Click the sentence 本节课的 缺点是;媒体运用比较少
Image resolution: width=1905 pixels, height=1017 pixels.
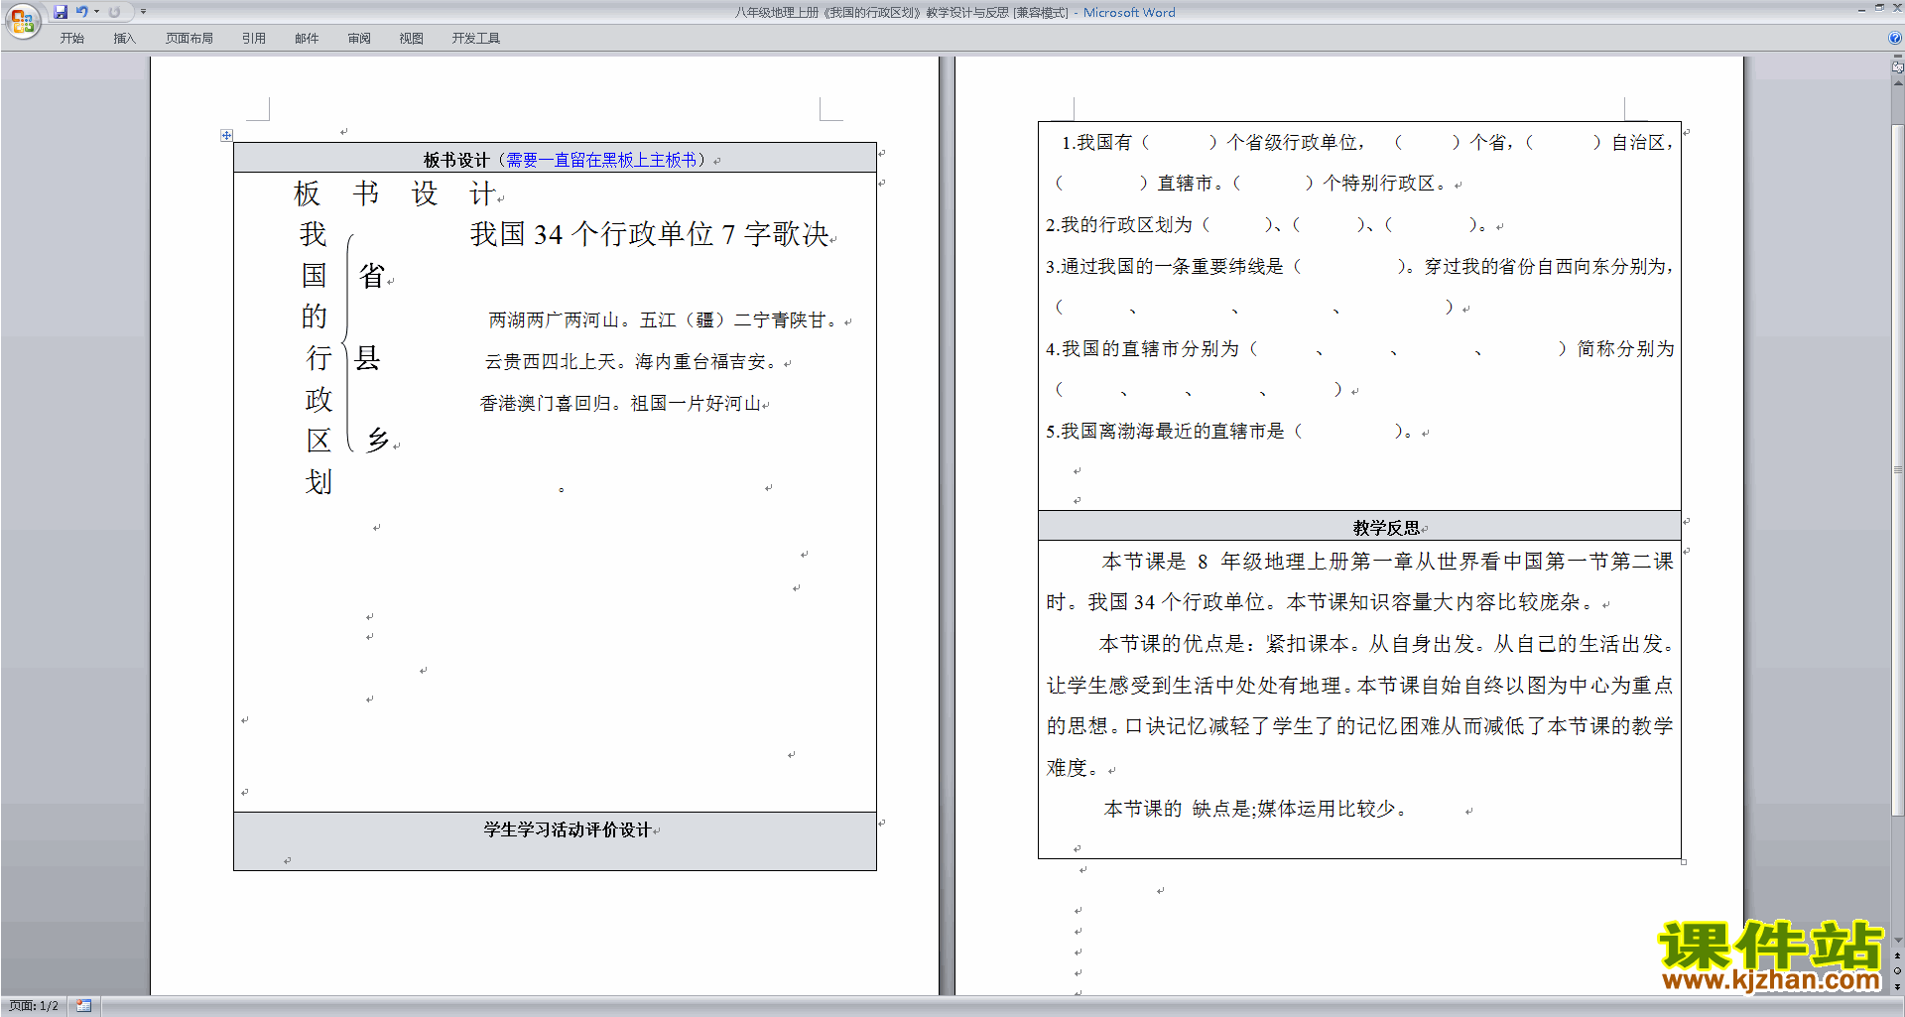pyautogui.click(x=1255, y=809)
